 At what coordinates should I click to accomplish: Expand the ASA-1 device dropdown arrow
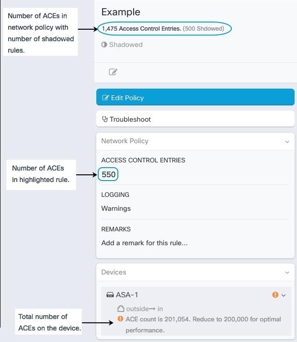pos(284,295)
